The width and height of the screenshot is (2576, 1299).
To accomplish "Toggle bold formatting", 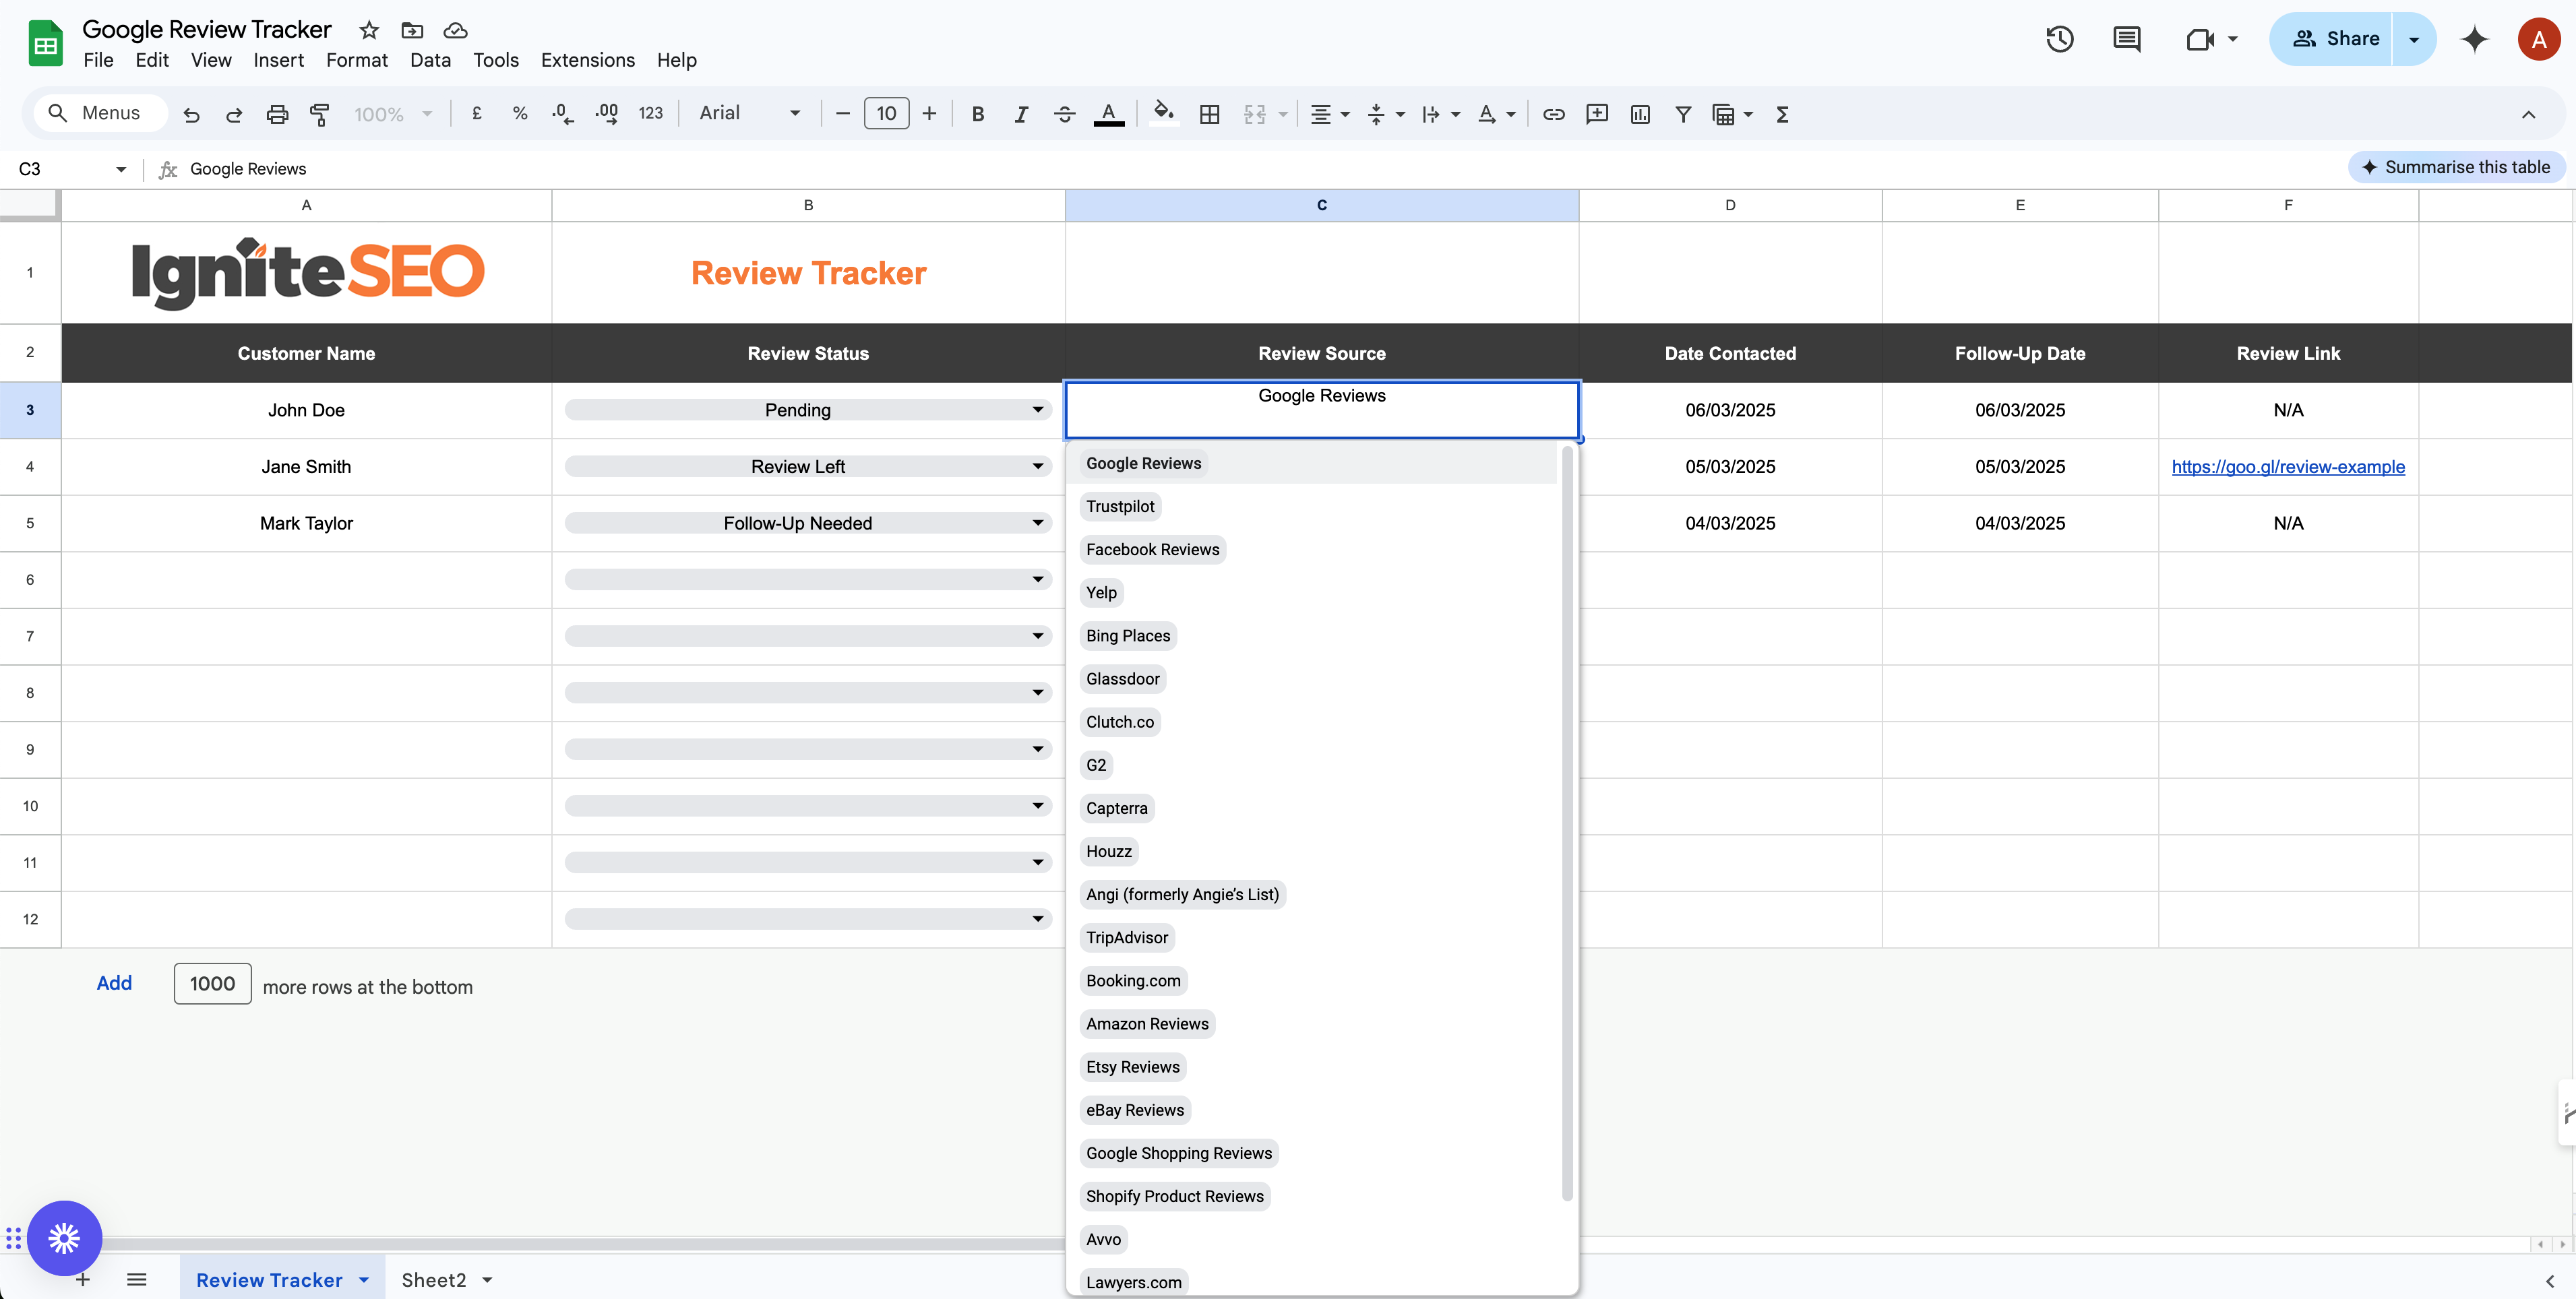I will point(978,114).
